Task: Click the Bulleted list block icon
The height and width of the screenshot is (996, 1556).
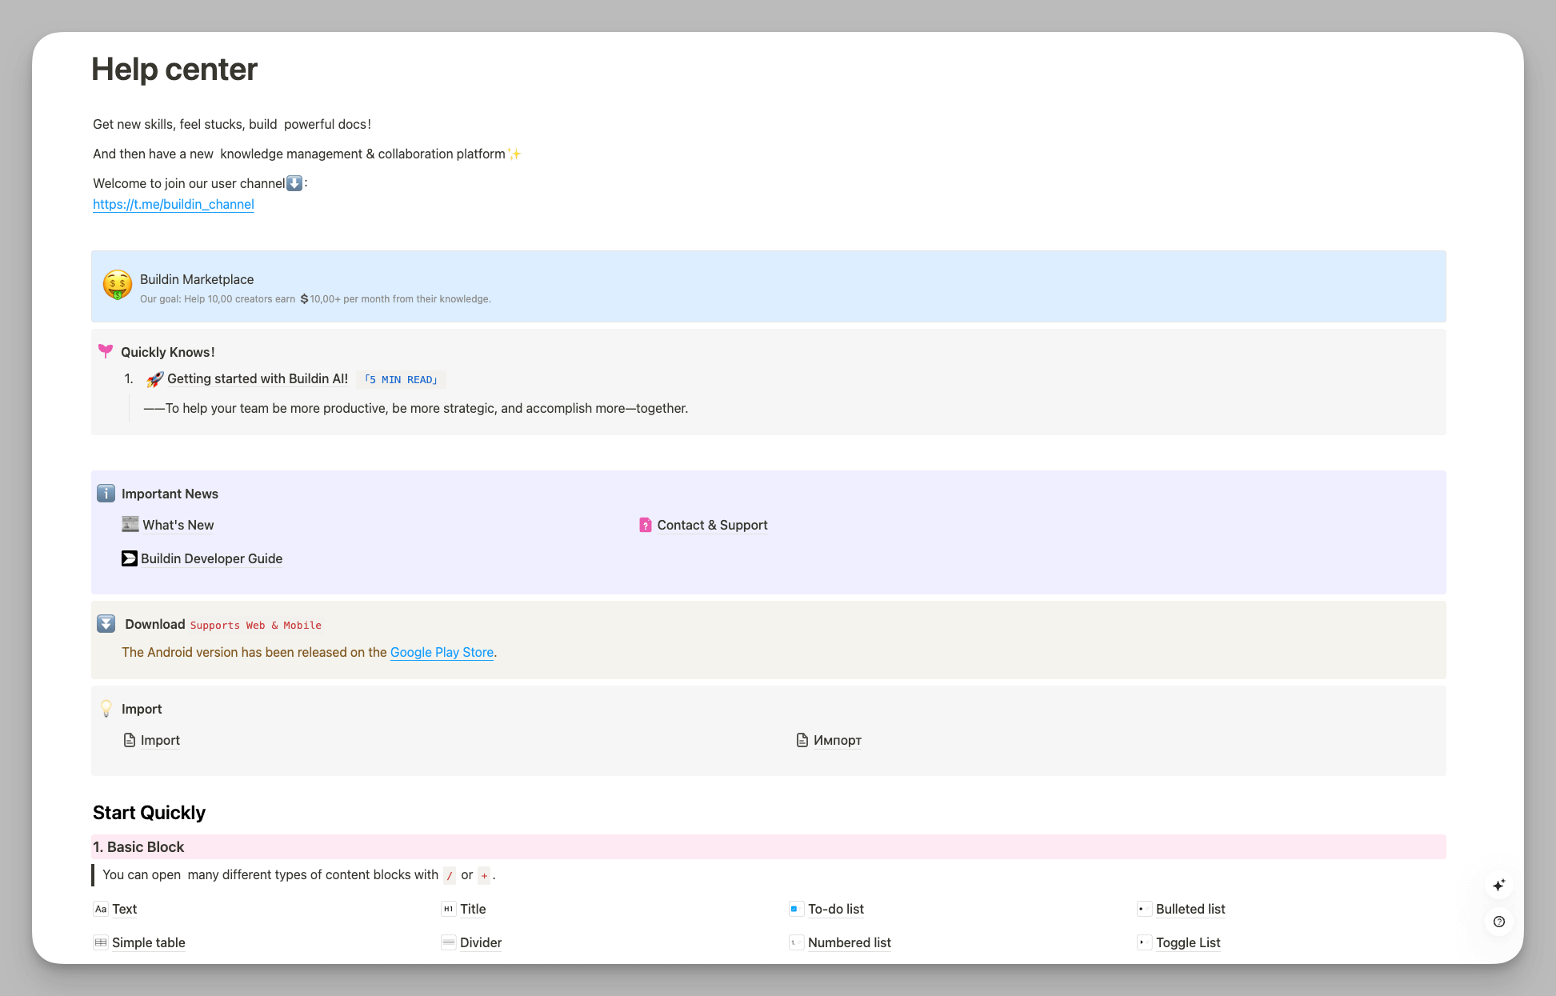Action: coord(1142,909)
